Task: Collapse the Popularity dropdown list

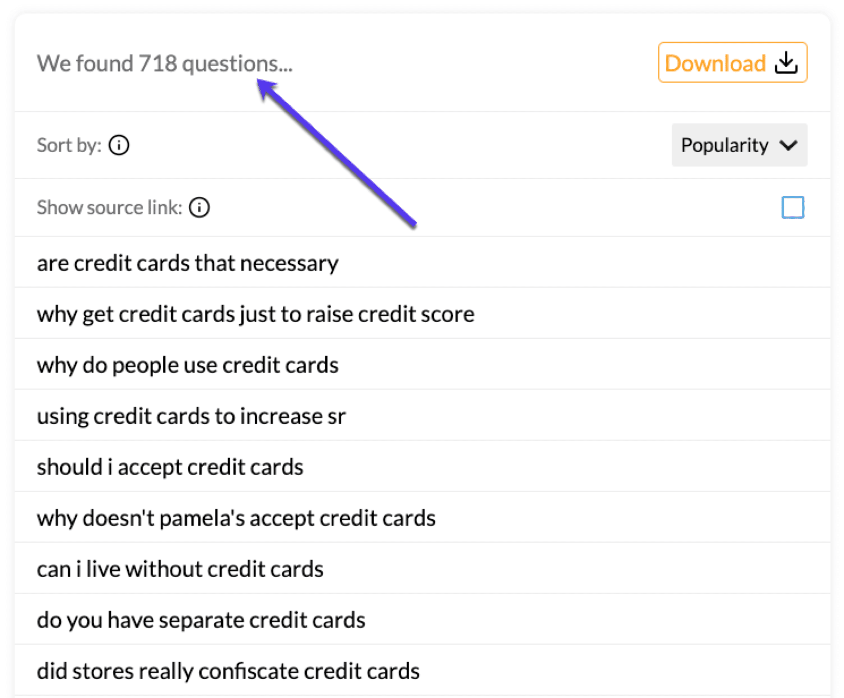Action: 739,145
